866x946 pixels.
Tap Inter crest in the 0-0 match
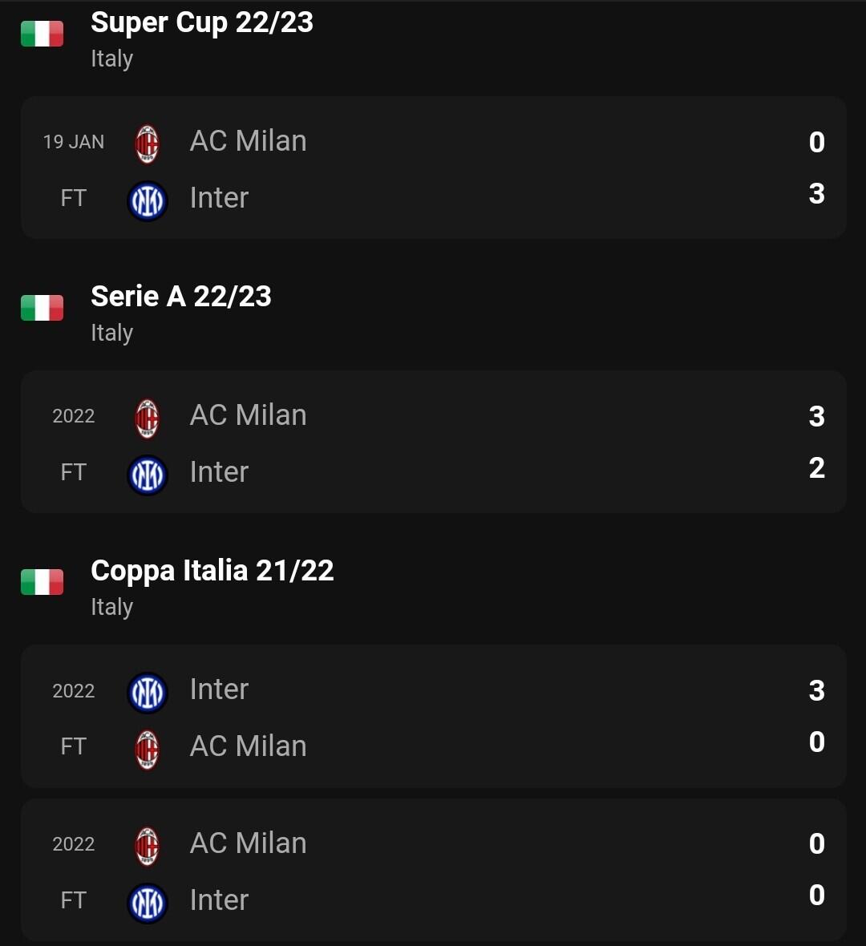pyautogui.click(x=148, y=903)
